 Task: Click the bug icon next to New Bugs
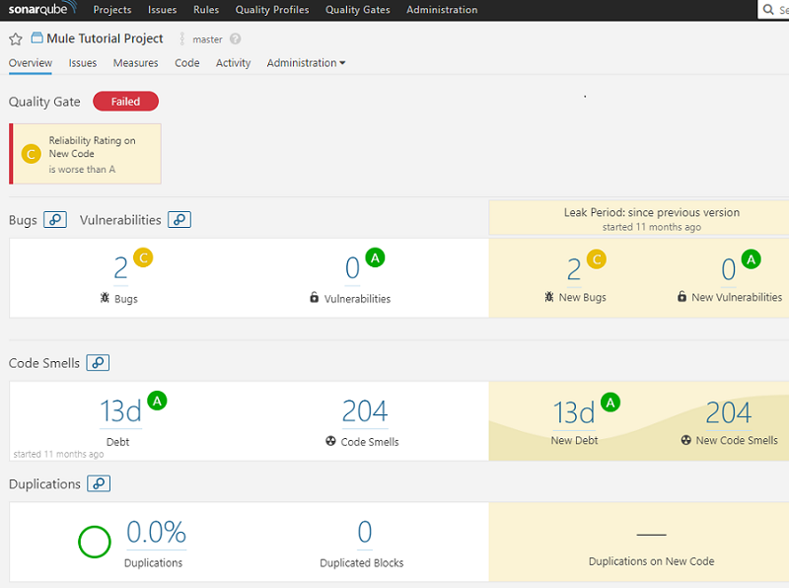(549, 297)
